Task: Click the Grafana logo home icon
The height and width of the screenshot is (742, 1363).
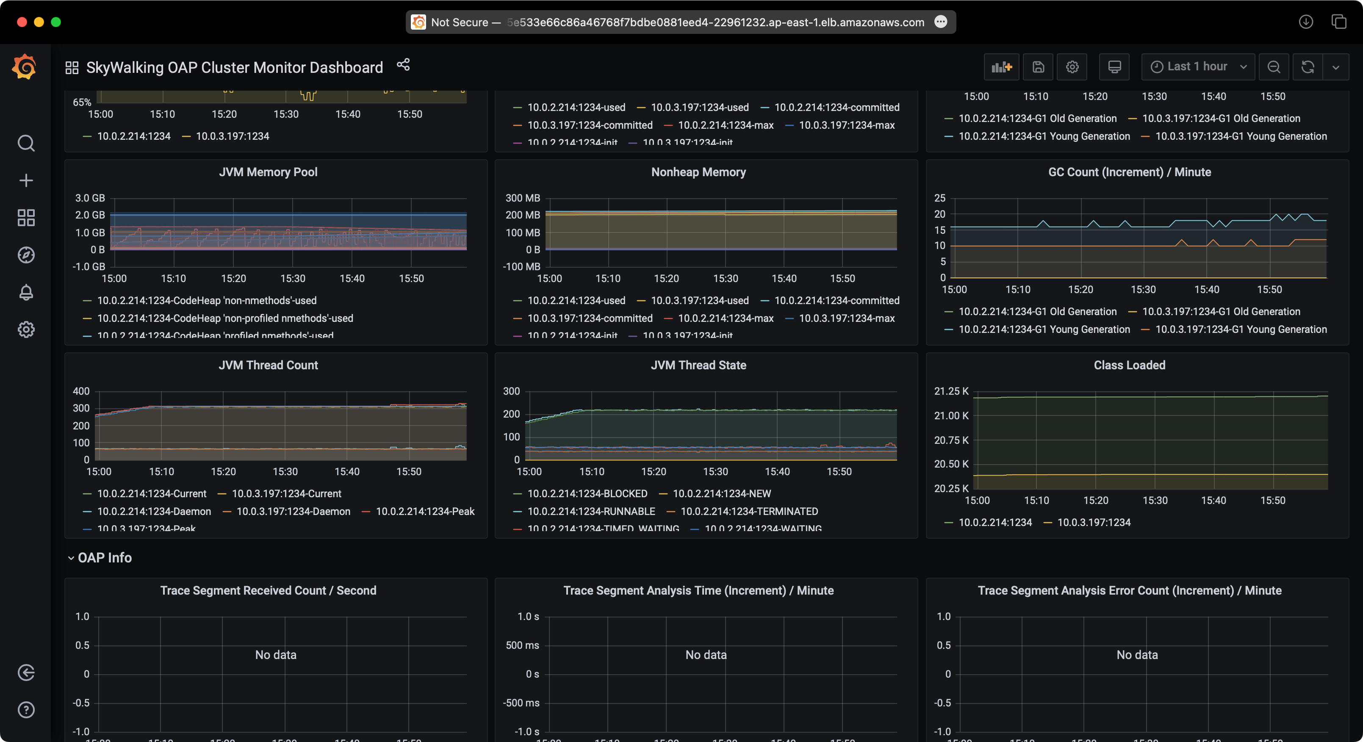Action: (x=24, y=67)
